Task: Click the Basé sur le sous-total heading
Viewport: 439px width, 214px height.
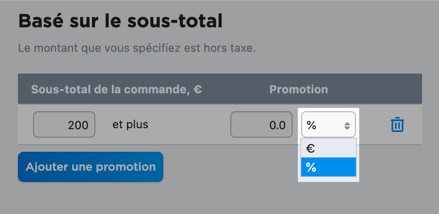Action: coord(120,21)
